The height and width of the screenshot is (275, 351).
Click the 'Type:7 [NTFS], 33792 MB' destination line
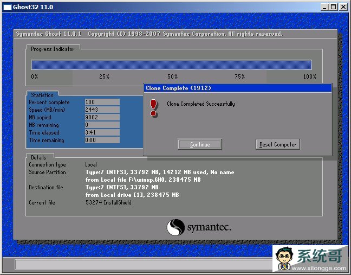[x=122, y=187]
